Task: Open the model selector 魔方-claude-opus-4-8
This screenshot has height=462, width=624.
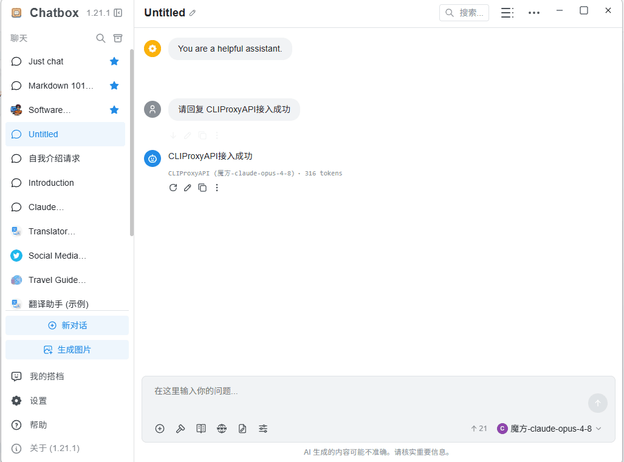Action: tap(549, 429)
